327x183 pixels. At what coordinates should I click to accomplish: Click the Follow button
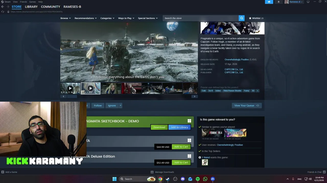(98, 105)
